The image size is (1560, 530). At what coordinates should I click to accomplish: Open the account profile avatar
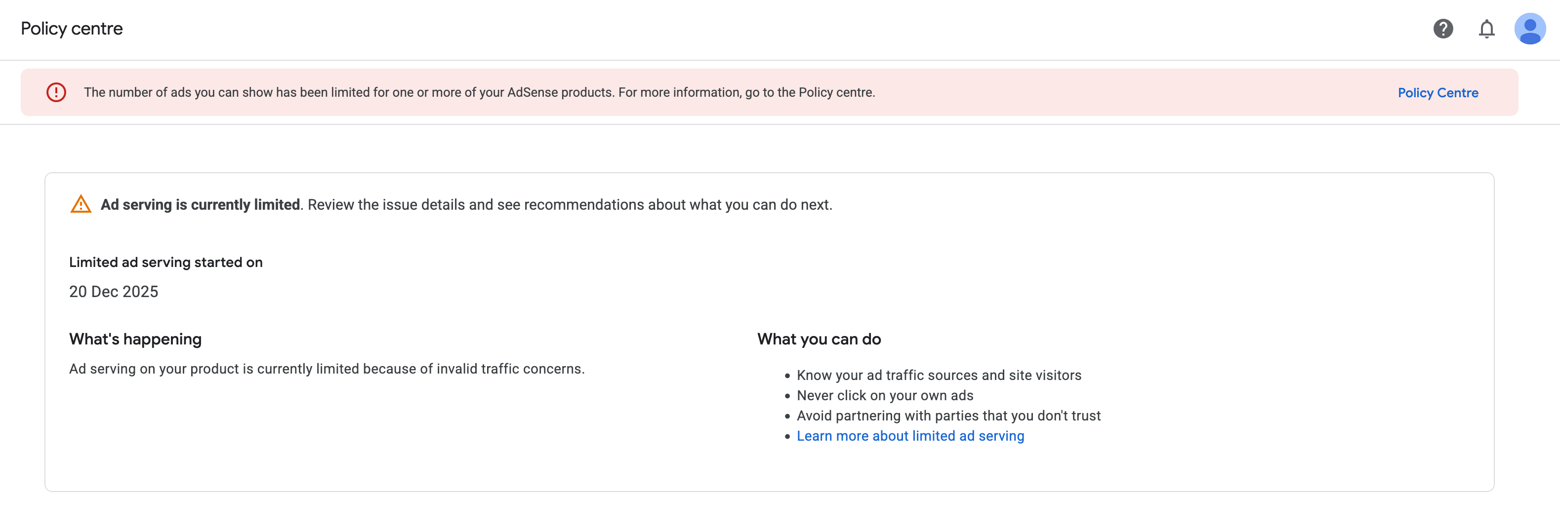click(x=1530, y=29)
